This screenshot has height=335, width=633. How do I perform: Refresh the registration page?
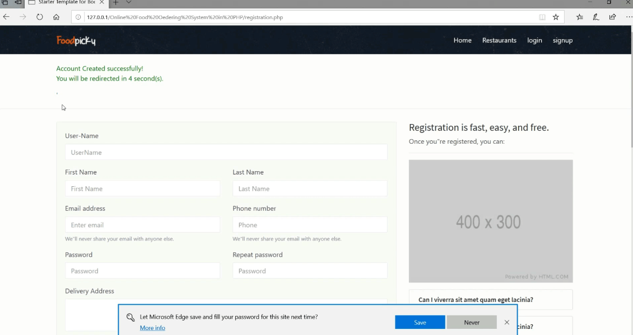tap(39, 17)
